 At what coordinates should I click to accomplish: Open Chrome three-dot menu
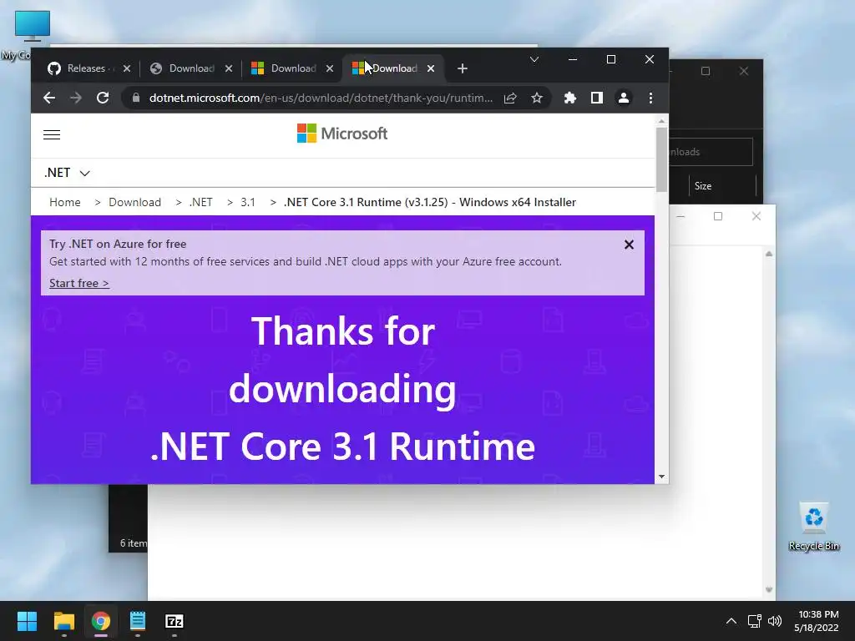click(x=650, y=98)
